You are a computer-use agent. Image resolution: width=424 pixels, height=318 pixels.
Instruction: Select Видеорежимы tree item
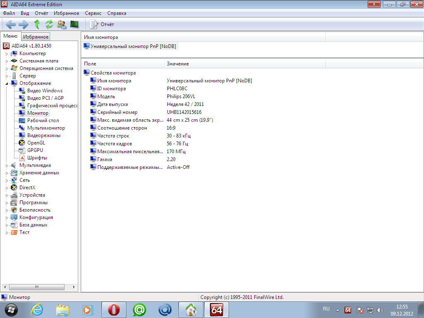(x=44, y=135)
